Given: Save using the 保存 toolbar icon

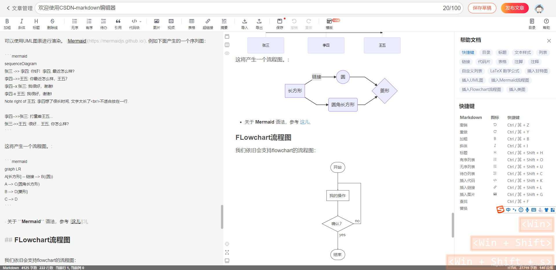Looking at the screenshot, I should coord(280,24).
